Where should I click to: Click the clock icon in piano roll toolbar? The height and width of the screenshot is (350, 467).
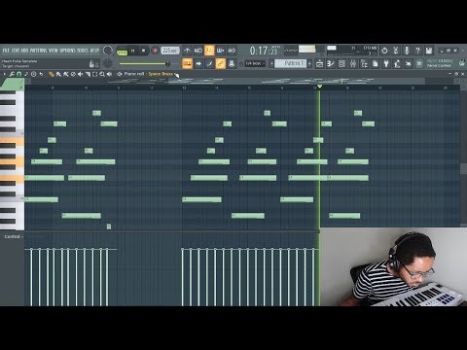pyautogui.click(x=34, y=74)
